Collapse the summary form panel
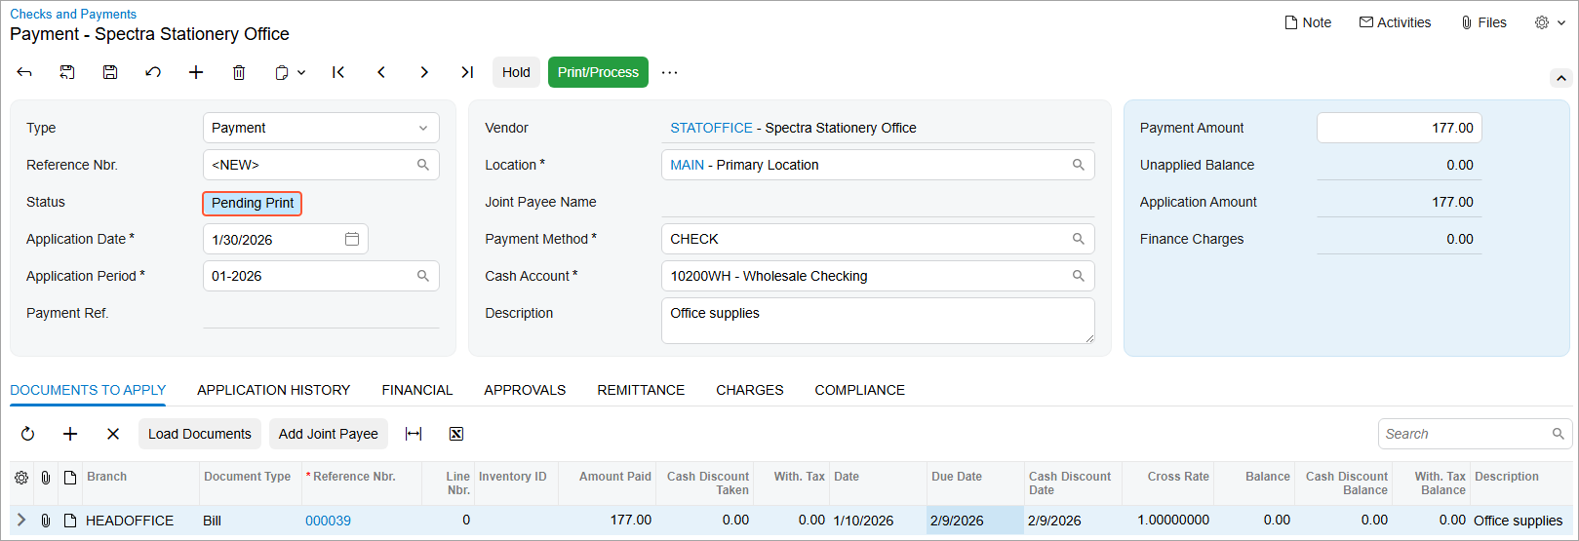The image size is (1579, 541). click(1560, 78)
